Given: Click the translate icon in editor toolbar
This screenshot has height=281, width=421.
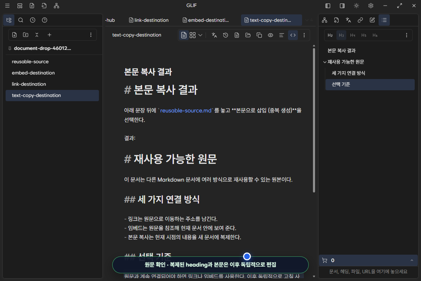Looking at the screenshot, I should pos(214,35).
